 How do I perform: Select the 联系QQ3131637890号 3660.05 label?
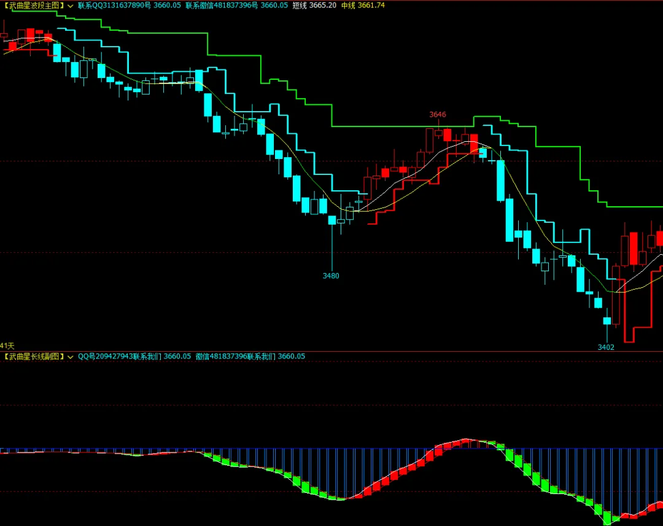point(130,6)
